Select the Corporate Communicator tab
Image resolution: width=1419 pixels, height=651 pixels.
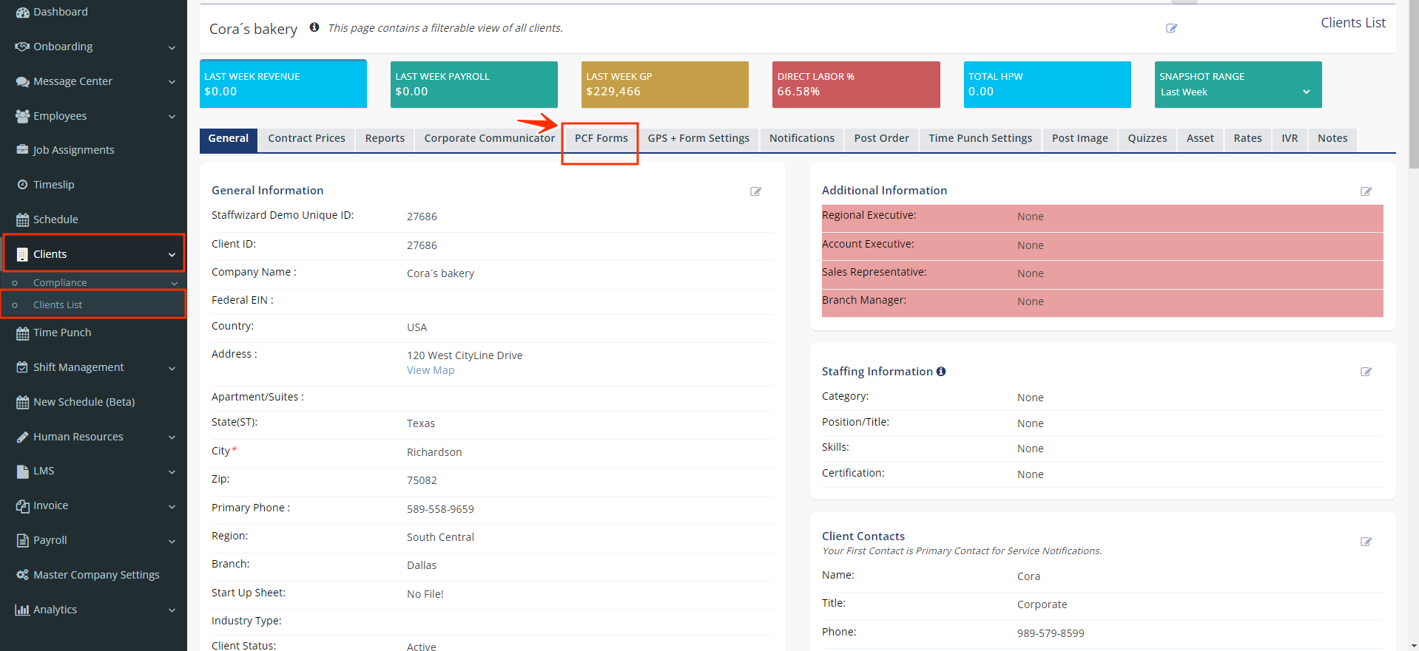tap(489, 139)
